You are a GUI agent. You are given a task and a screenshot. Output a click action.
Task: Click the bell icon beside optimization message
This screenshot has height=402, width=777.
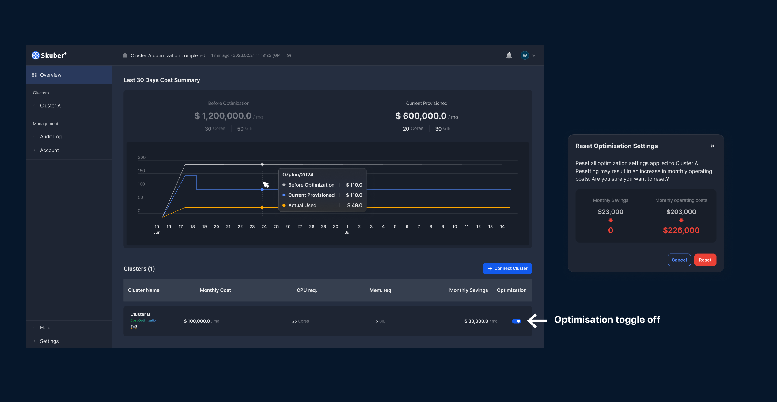click(x=125, y=55)
